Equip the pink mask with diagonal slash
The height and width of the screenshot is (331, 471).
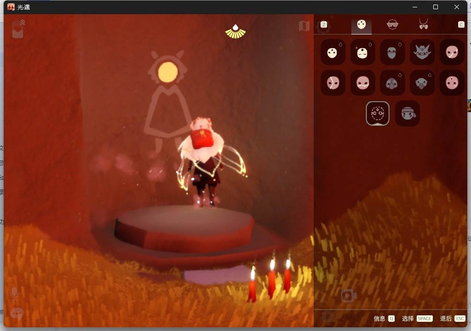pos(452,52)
